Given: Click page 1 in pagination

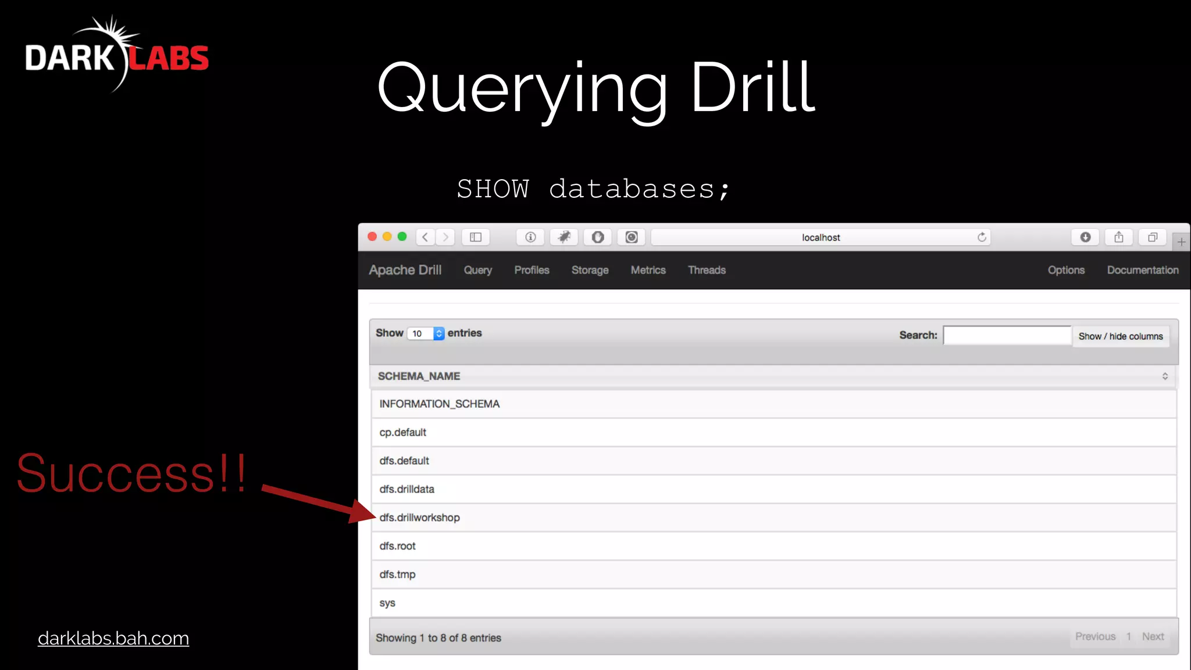Looking at the screenshot, I should point(1128,636).
